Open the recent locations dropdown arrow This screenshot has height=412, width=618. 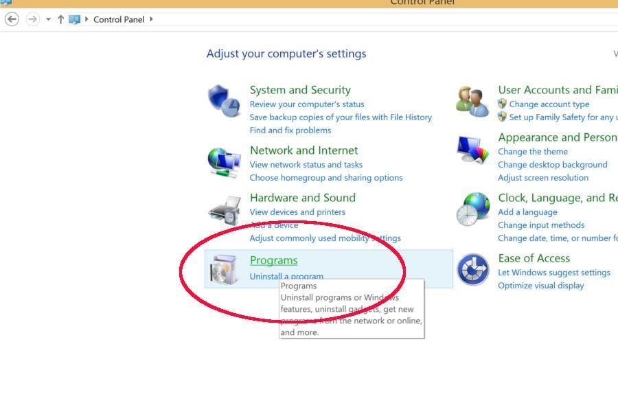coord(48,19)
